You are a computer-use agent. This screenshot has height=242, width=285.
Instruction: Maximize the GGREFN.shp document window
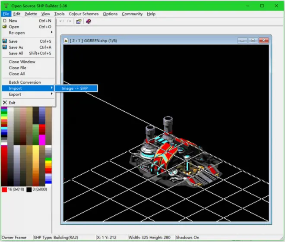253,40
